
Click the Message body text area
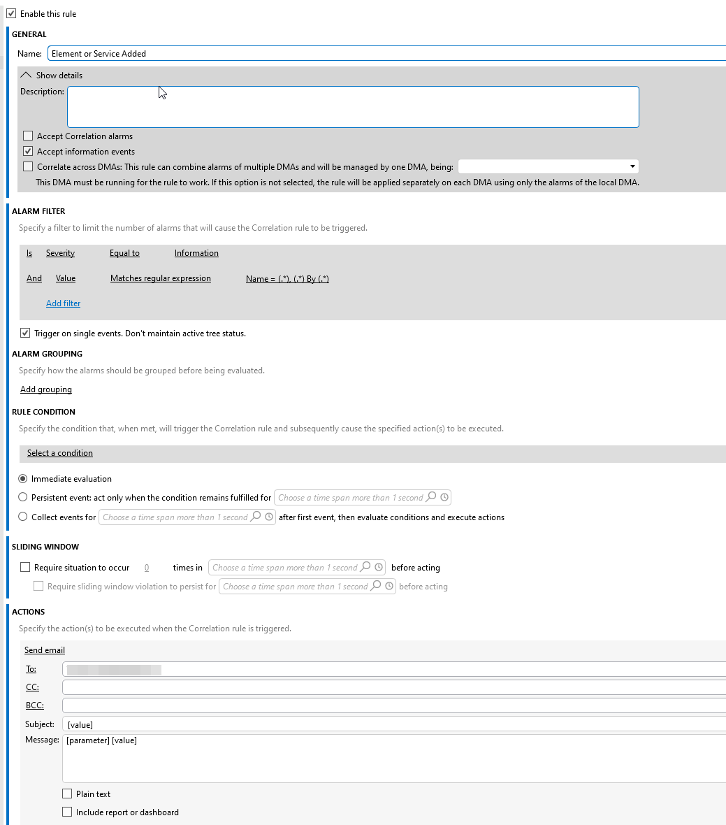click(x=394, y=758)
